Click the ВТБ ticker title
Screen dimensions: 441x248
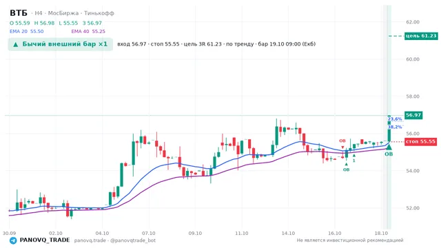click(19, 13)
